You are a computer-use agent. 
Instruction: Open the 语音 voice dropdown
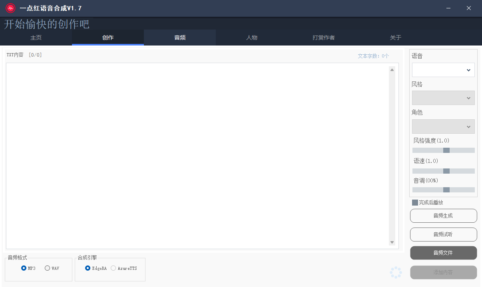tap(443, 70)
